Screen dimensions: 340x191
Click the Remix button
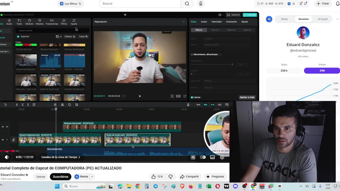coord(82,177)
